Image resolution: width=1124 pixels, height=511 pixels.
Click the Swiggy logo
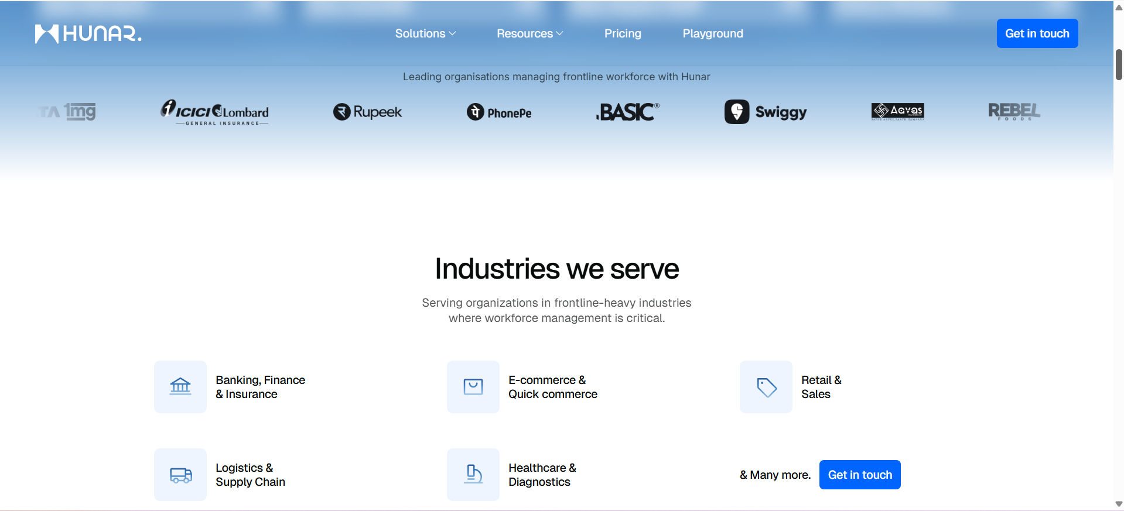(x=766, y=112)
